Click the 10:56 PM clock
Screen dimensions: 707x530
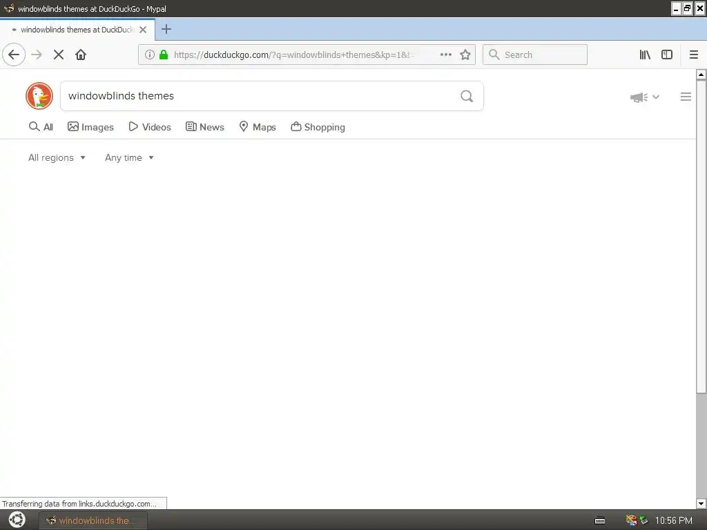click(x=674, y=520)
